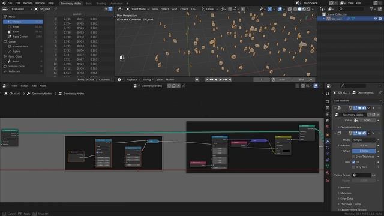Open the viewport Add menu
Screen dimensions: 384x216
coord(175,9)
